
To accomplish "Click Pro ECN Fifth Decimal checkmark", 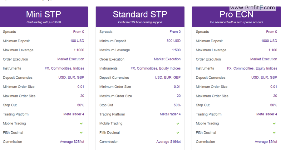I will click(274, 133).
